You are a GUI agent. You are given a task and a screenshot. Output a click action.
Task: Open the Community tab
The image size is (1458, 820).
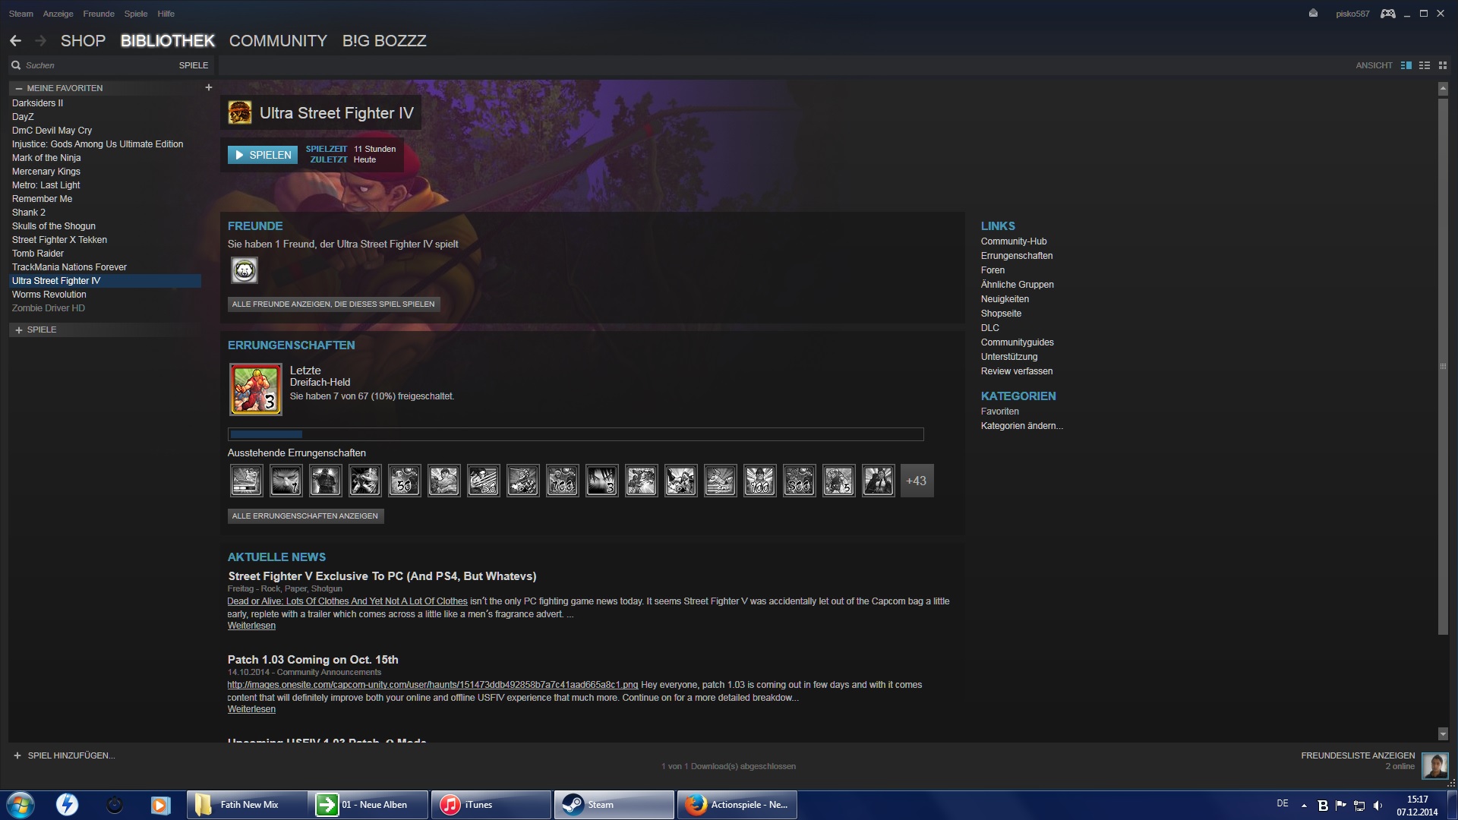click(278, 41)
